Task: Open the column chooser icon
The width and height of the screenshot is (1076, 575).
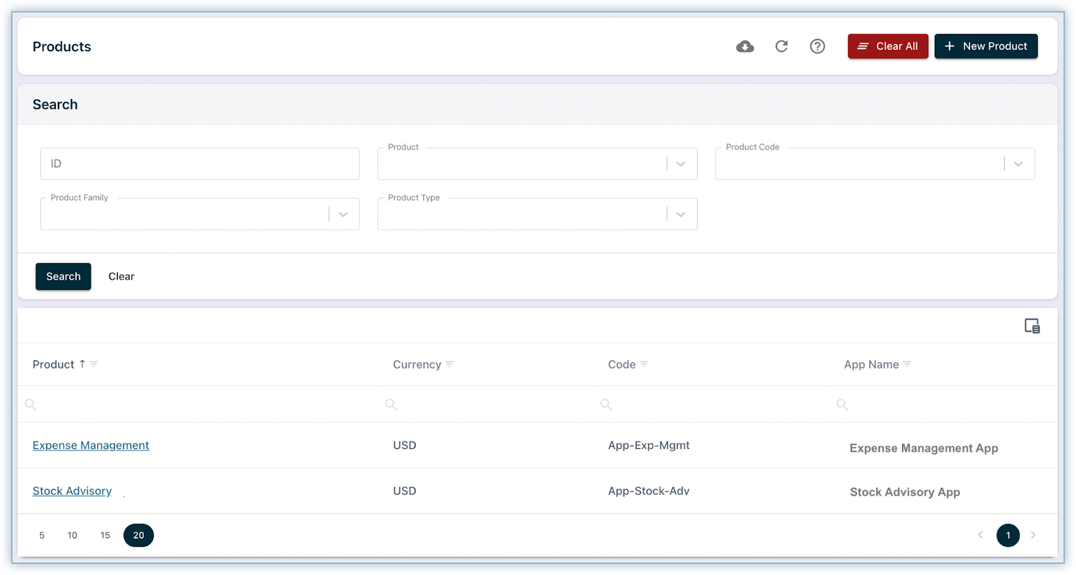Action: [x=1032, y=326]
